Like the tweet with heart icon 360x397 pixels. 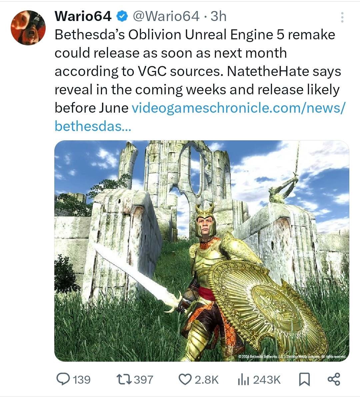click(x=185, y=380)
